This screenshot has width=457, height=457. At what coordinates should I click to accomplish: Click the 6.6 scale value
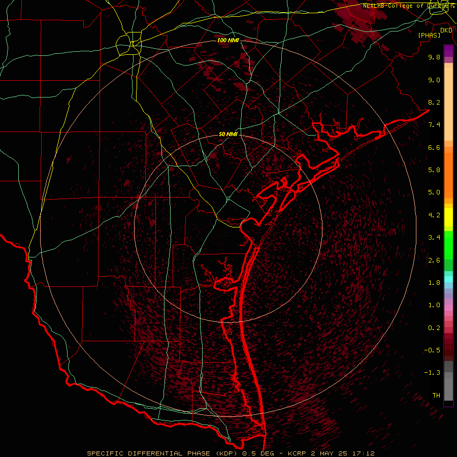pos(434,148)
